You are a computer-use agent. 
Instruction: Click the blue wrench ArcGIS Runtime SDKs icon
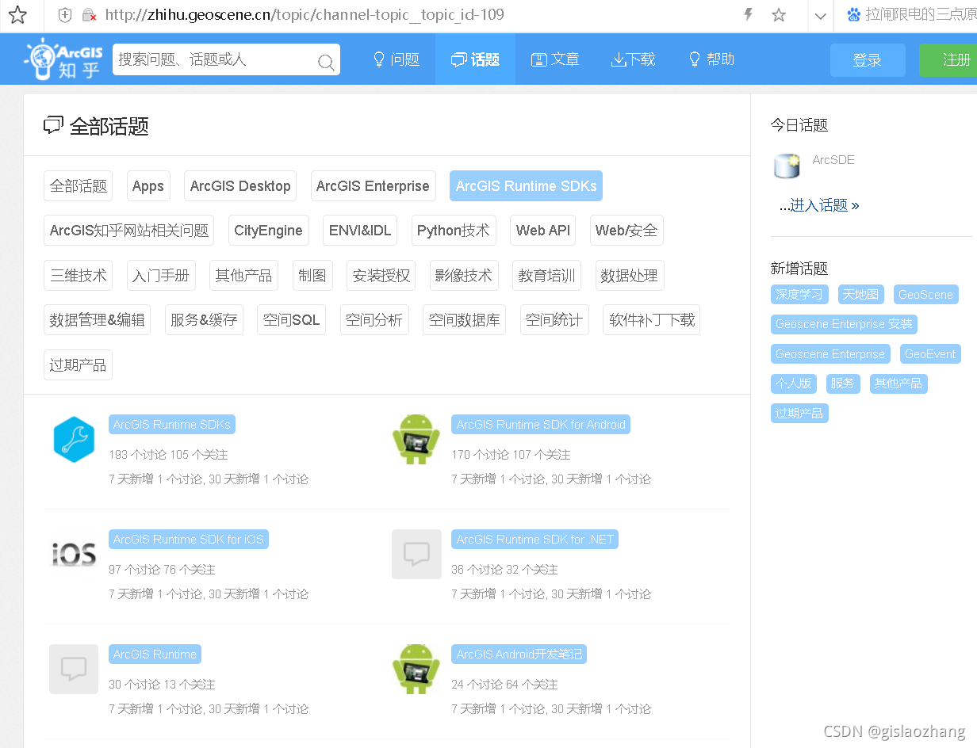74,439
